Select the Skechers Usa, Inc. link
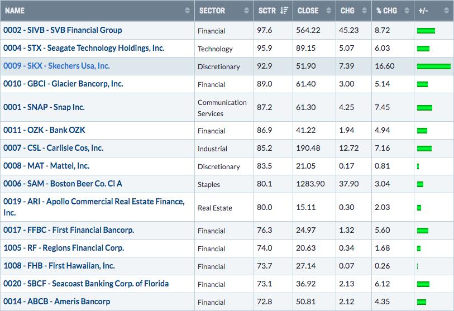The height and width of the screenshot is (311, 454). pos(56,66)
